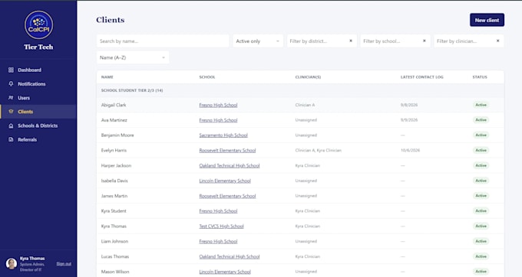This screenshot has height=277, width=522.
Task: Select client Harper Jackson
Action: coord(116,165)
